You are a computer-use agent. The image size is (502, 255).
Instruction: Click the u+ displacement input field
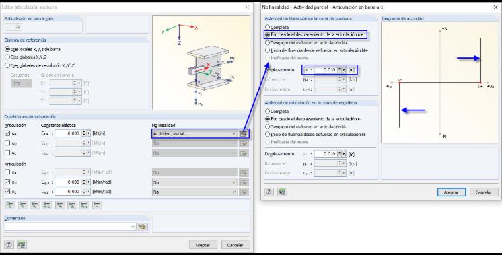click(x=326, y=69)
